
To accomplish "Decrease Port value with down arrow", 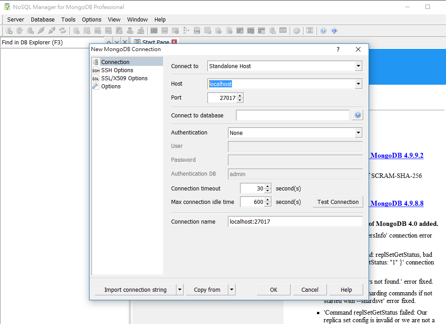I will pos(240,100).
